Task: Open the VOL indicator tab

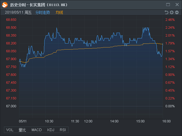Action: (10, 130)
